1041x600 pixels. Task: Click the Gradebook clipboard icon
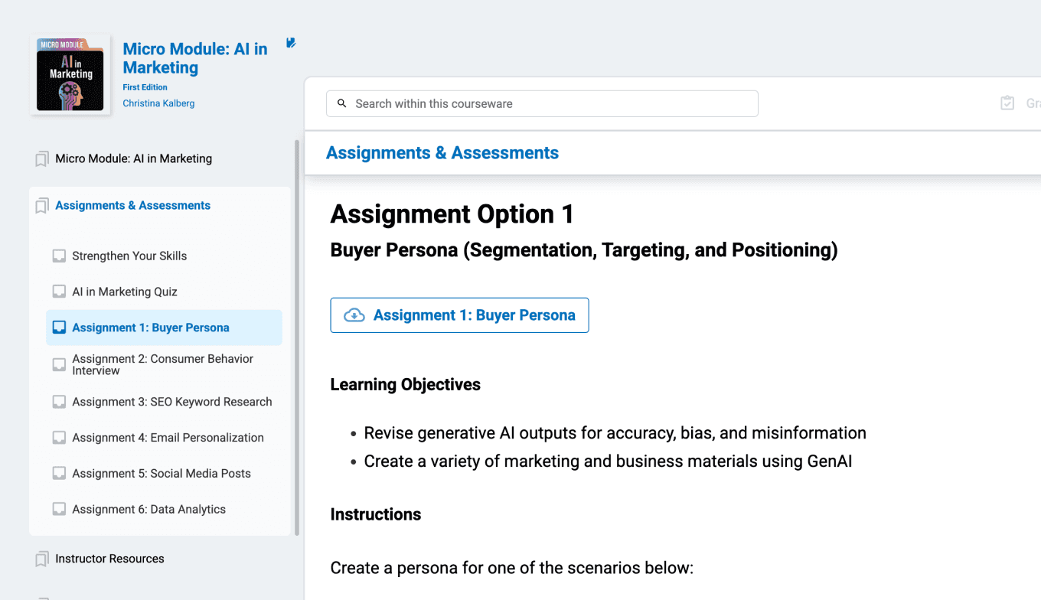(1007, 103)
